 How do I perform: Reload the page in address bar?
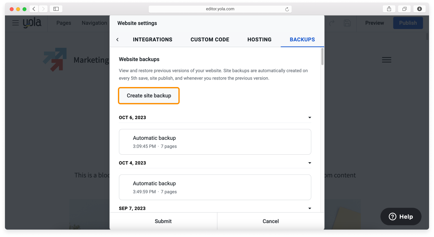coord(287,9)
